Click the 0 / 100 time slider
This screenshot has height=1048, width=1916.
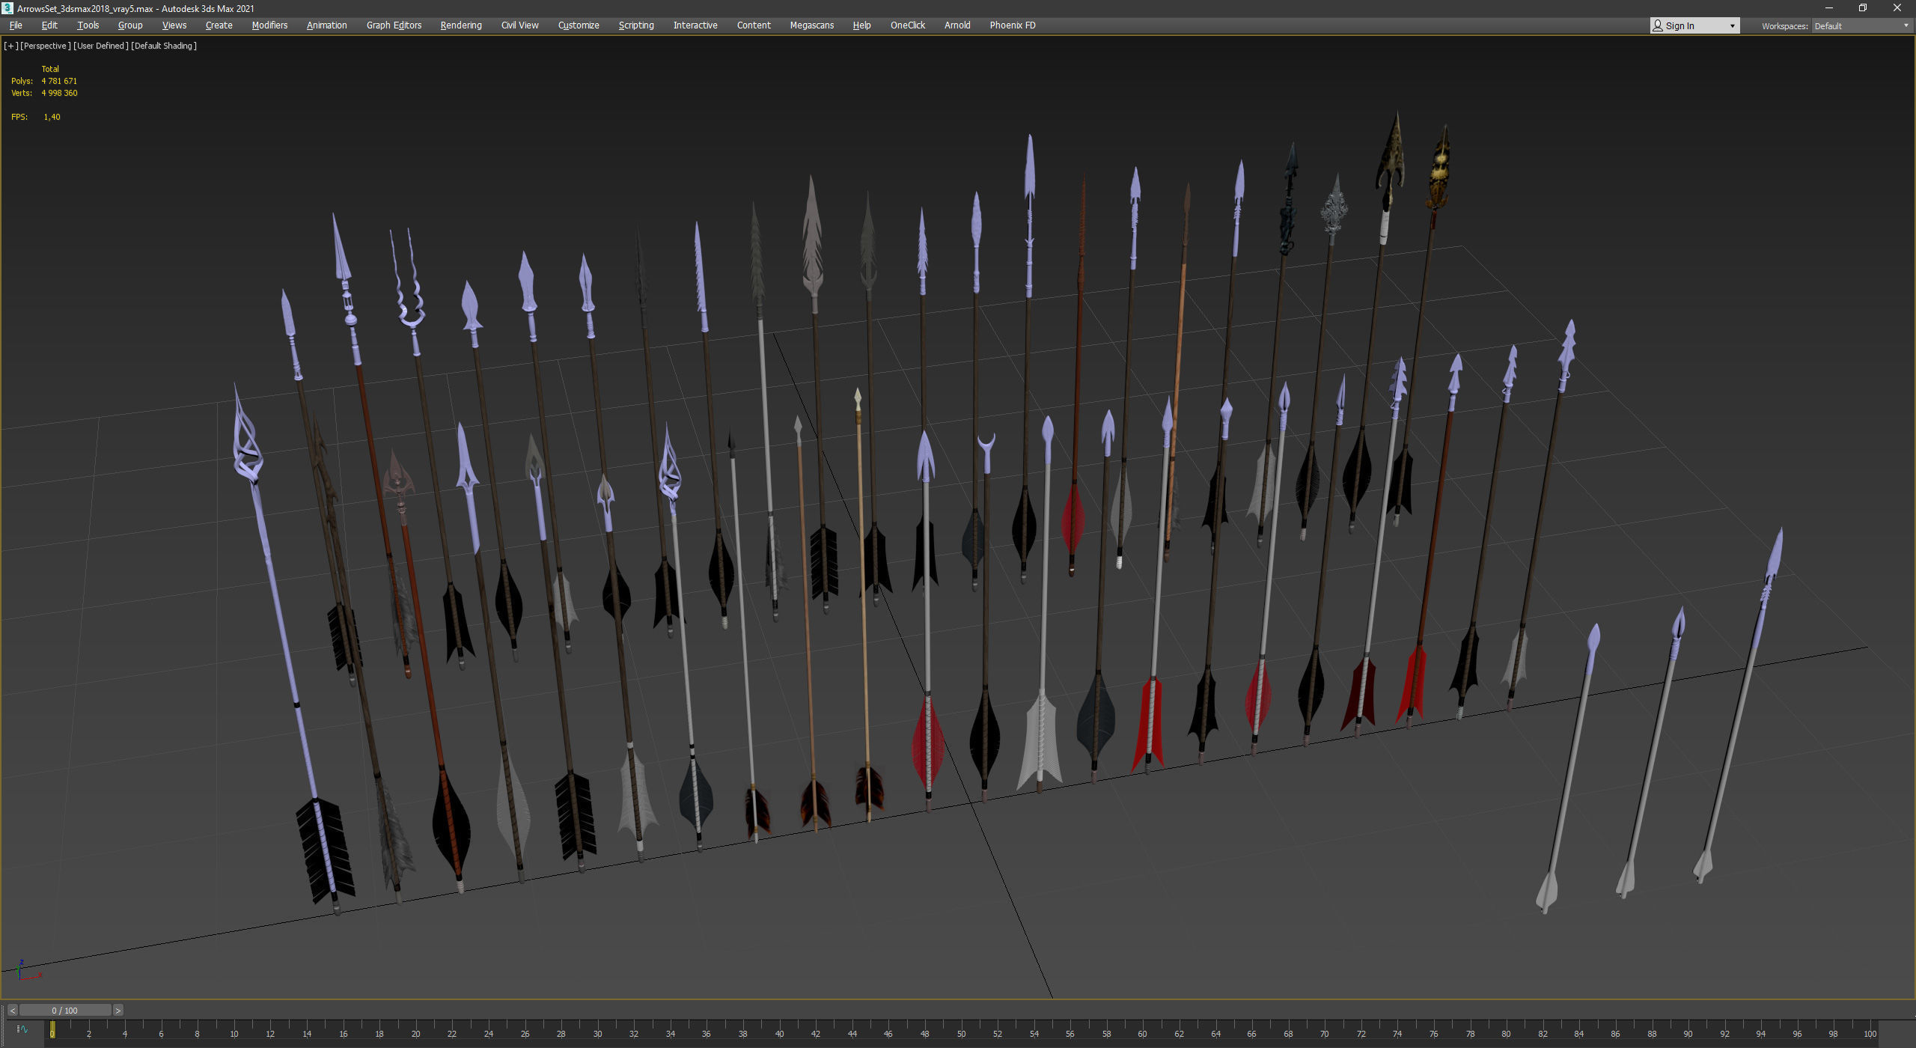[x=65, y=1011]
